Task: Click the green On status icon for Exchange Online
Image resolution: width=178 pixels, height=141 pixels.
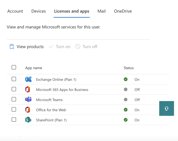Action: pos(126,79)
